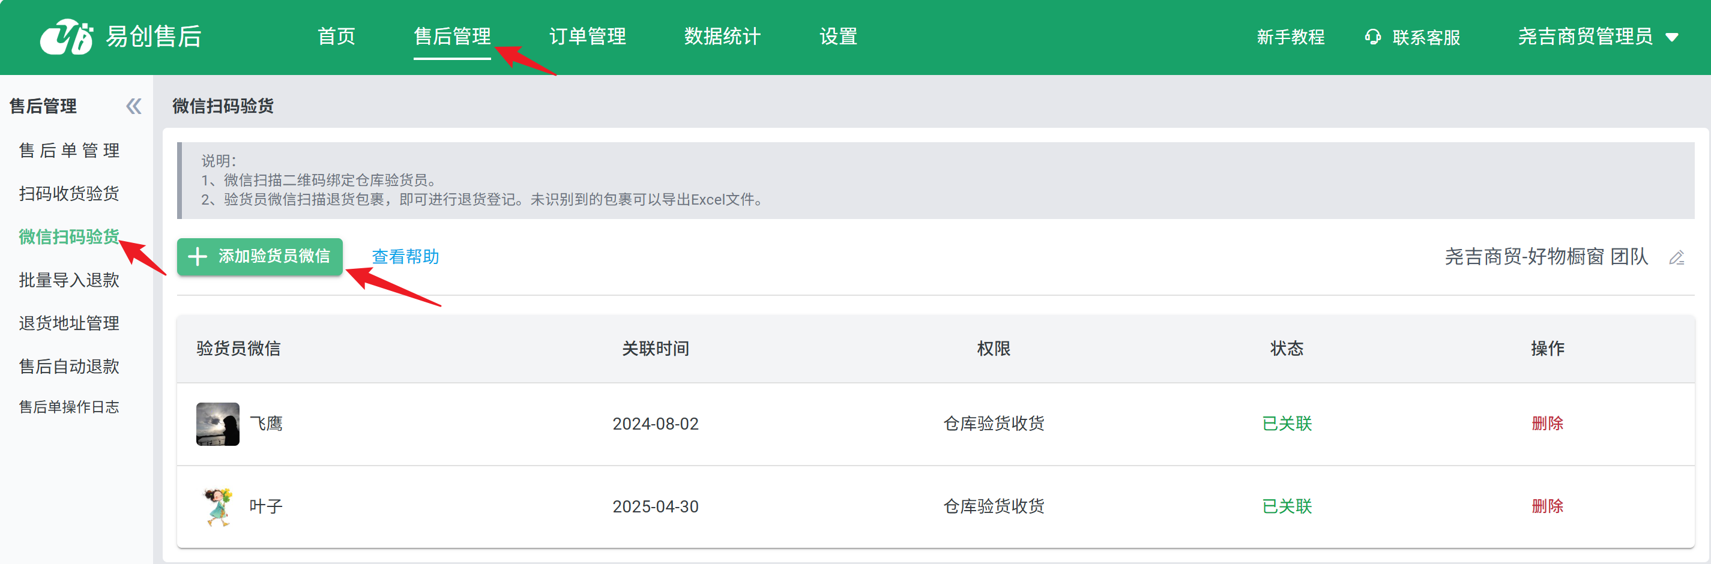The image size is (1711, 564).
Task: Delete the 叶子 inspector entry
Action: tap(1547, 506)
